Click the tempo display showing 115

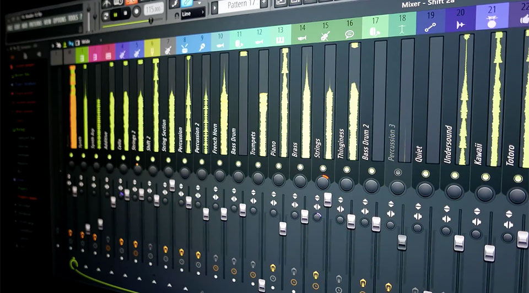[153, 9]
